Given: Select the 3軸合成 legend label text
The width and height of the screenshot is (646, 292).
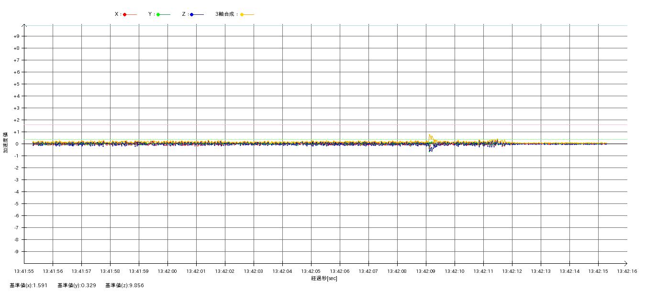Looking at the screenshot, I should (x=226, y=14).
